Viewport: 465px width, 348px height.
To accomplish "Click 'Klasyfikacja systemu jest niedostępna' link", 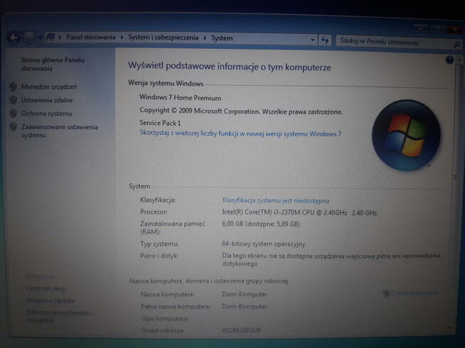I will point(275,200).
